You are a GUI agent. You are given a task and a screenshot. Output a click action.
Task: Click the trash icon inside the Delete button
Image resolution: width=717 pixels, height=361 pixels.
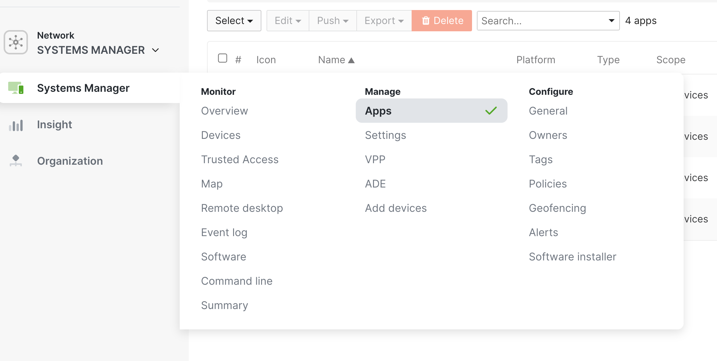click(x=426, y=20)
